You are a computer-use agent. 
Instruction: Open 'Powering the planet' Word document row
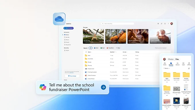click(127, 72)
